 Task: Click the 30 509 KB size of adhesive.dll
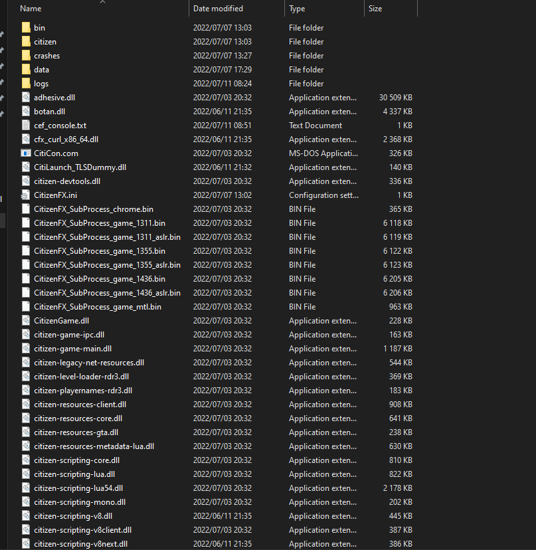[395, 98]
